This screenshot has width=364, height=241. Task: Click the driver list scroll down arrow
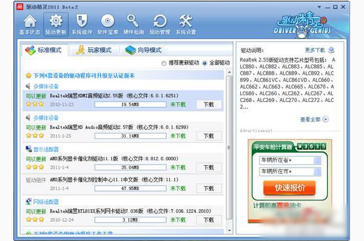229,230
